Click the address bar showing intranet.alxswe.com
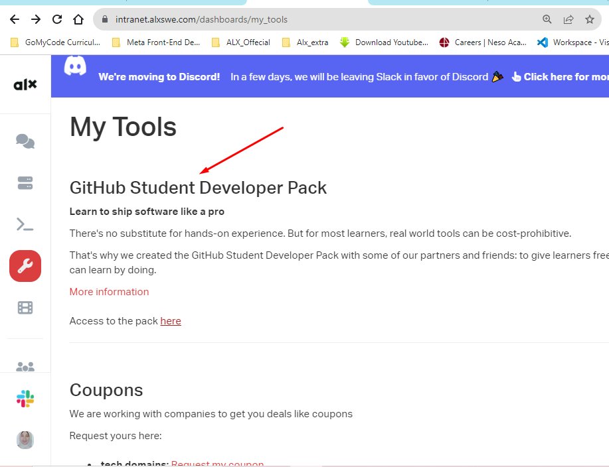This screenshot has height=467, width=609. coord(199,19)
